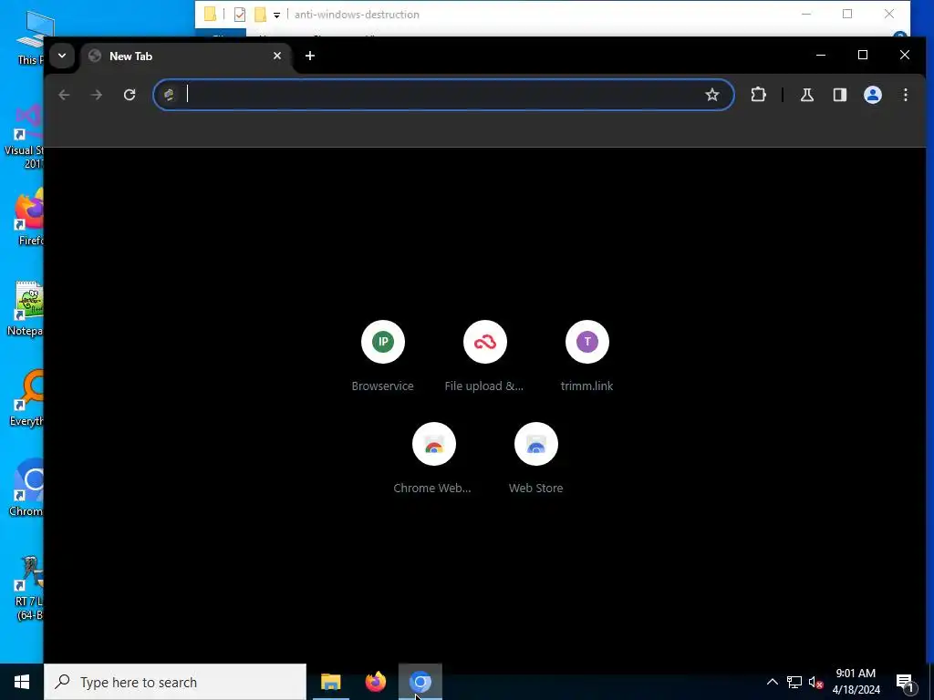Open File Explorer from taskbar
Image resolution: width=934 pixels, height=700 pixels.
[x=330, y=682]
